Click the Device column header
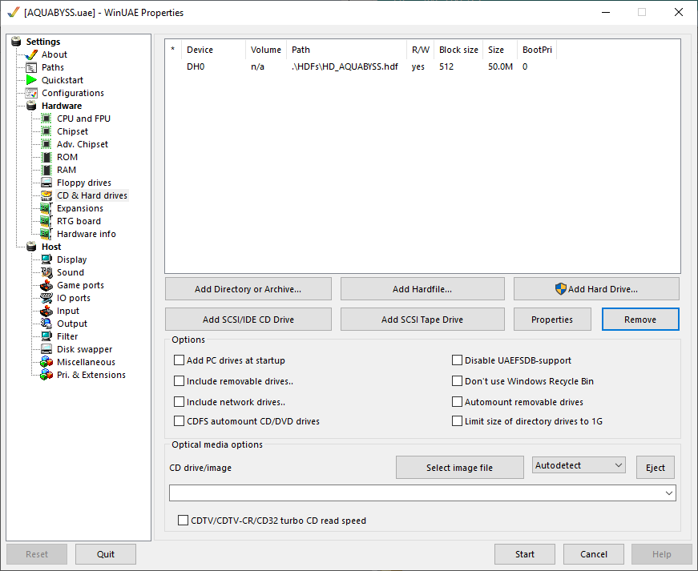Viewport: 698px width, 571px height. (x=213, y=50)
